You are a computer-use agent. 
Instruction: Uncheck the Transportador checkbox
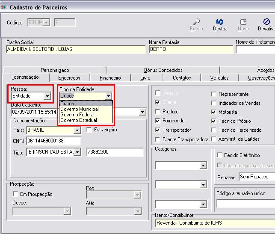click(x=157, y=130)
